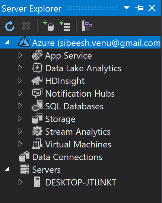Image resolution: width=162 pixels, height=203 pixels.
Task: Select the Storage tree item
Action: point(60,119)
